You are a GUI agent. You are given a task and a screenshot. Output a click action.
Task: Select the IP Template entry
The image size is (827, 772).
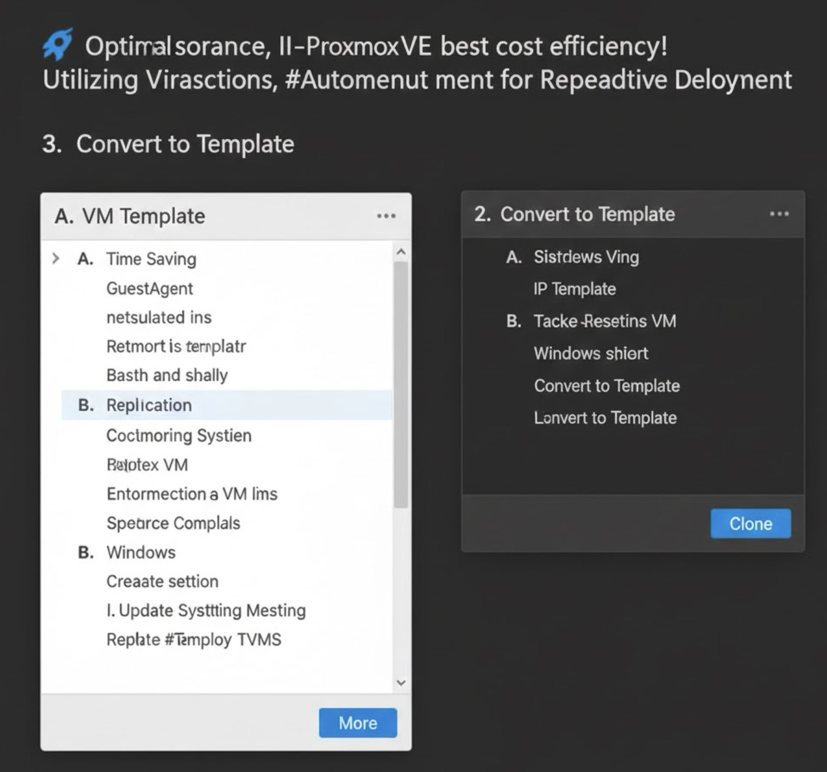575,289
